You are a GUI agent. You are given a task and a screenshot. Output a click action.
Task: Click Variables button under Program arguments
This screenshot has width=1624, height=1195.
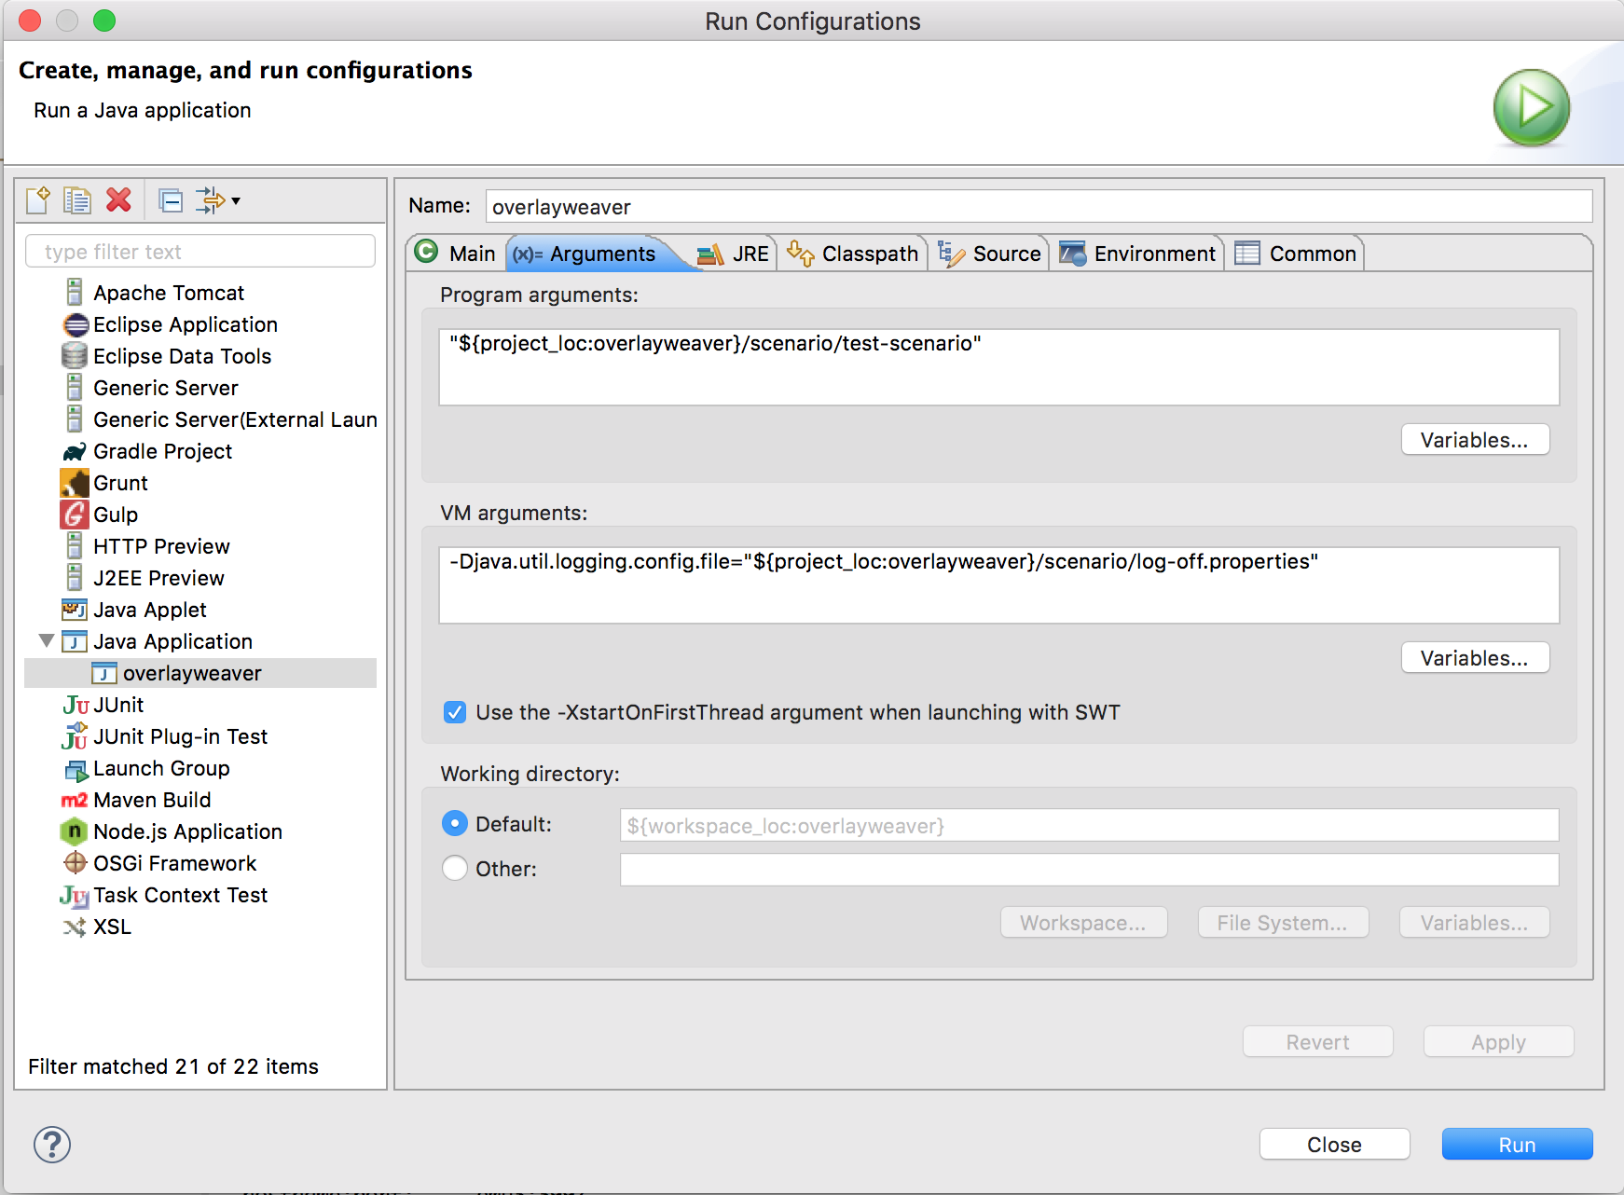pyautogui.click(x=1475, y=440)
